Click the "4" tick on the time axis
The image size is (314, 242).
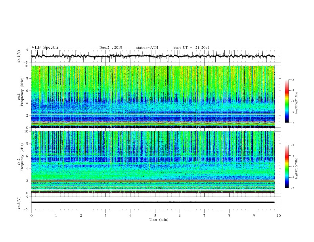click(130, 216)
